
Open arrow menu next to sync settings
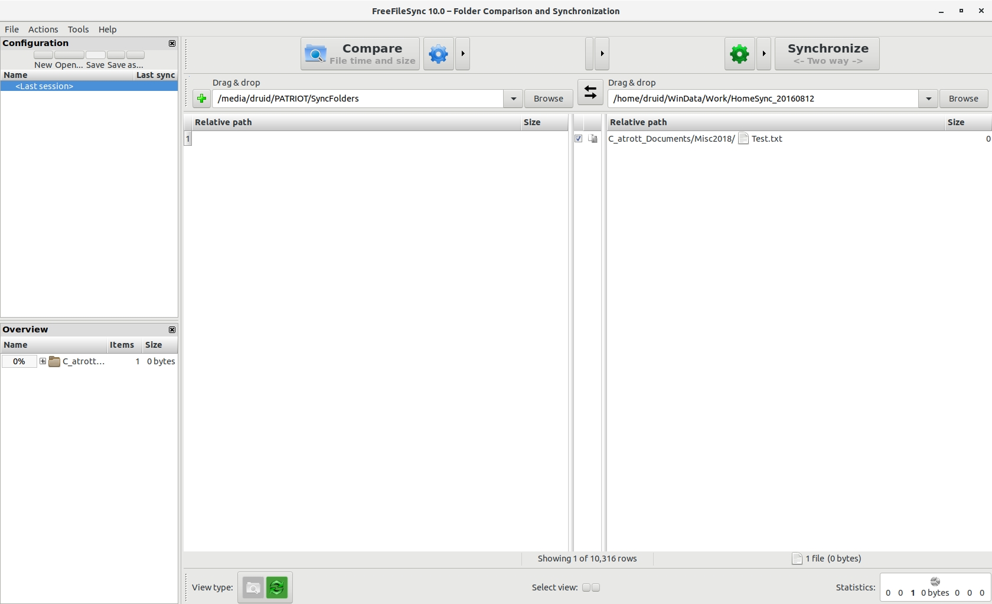pos(763,54)
